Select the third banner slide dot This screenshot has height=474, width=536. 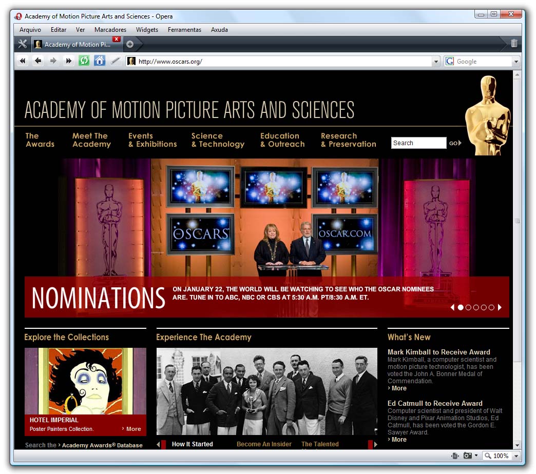point(476,307)
